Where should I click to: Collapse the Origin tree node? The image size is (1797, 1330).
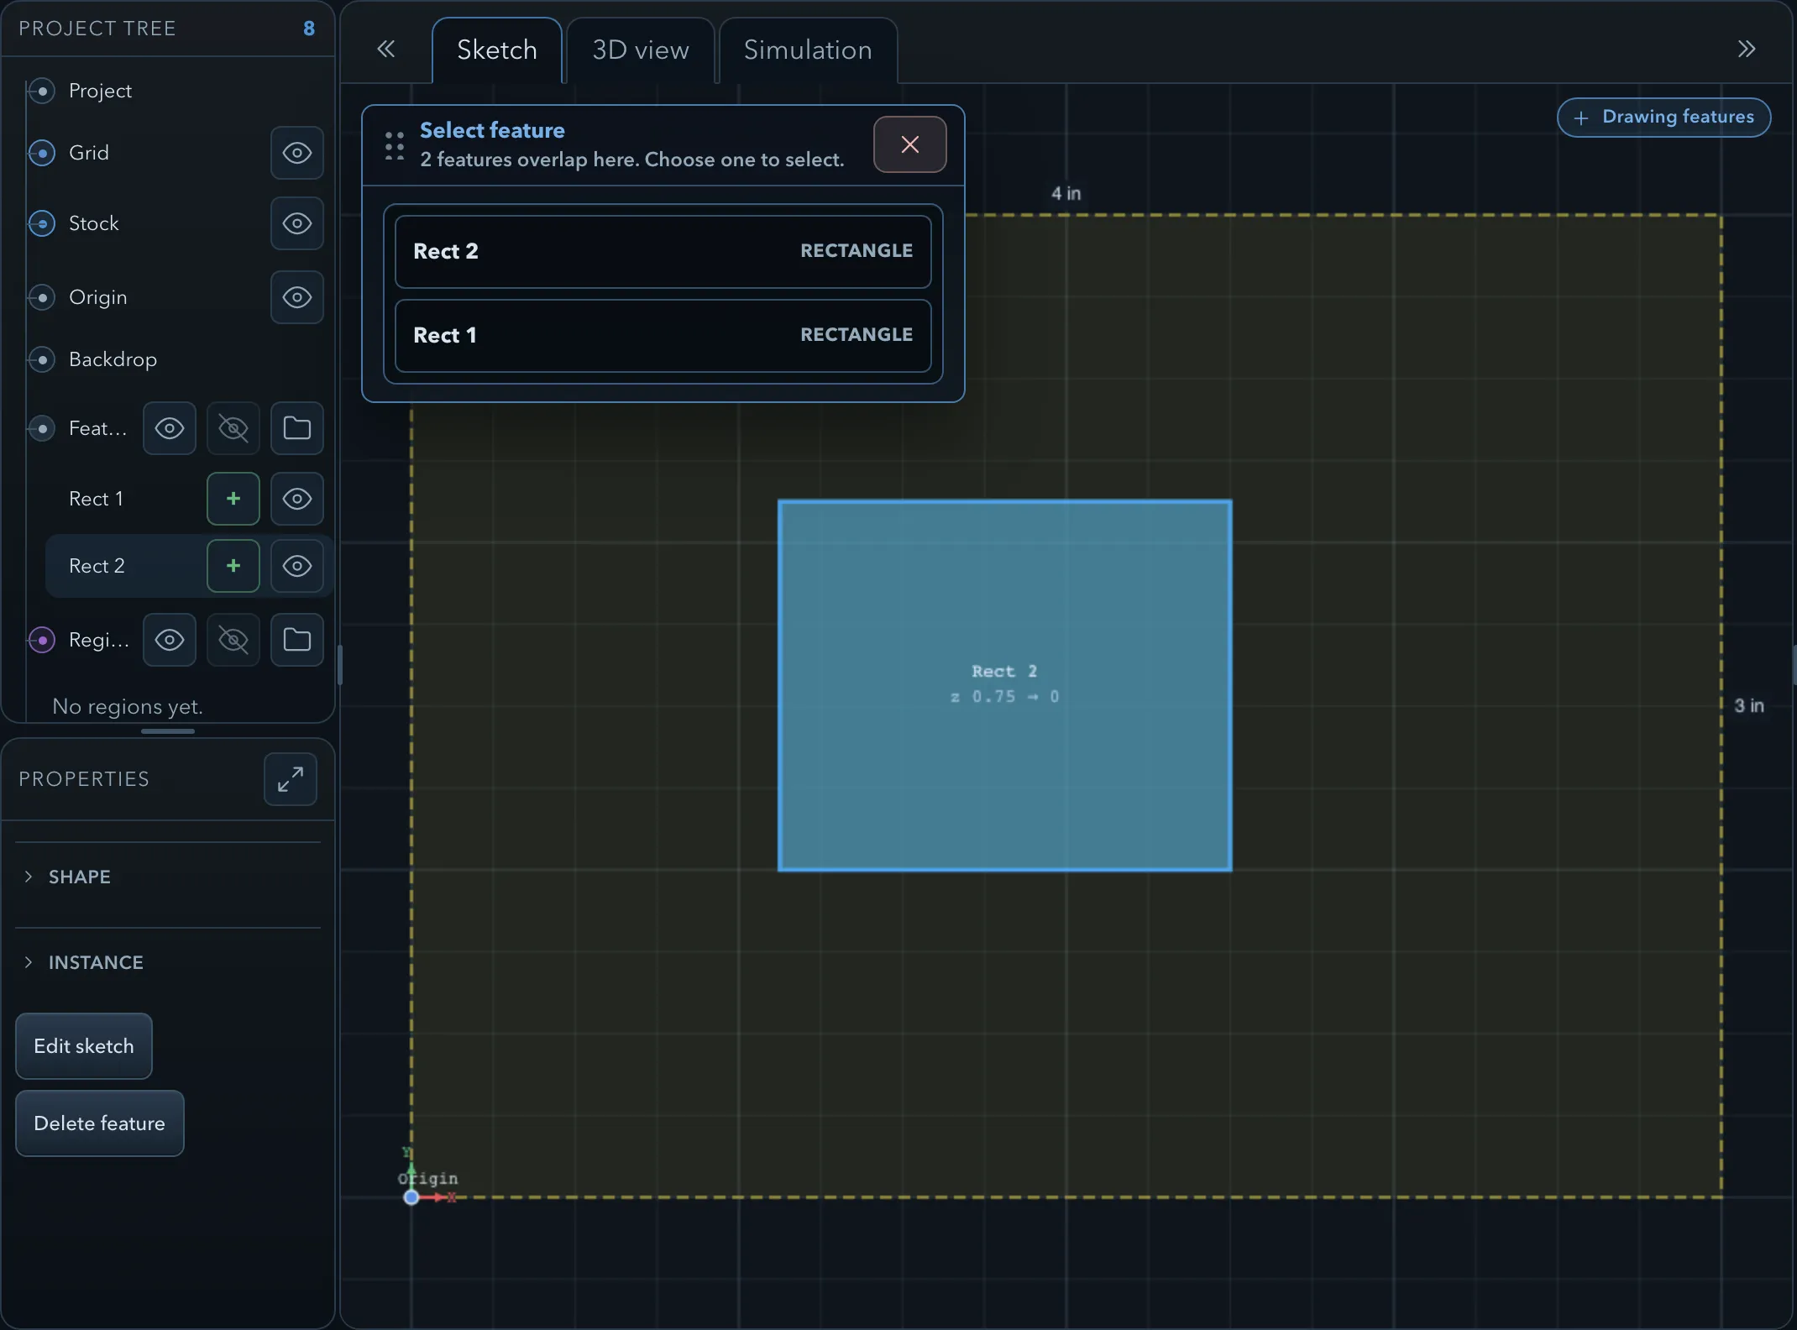pyautogui.click(x=42, y=297)
